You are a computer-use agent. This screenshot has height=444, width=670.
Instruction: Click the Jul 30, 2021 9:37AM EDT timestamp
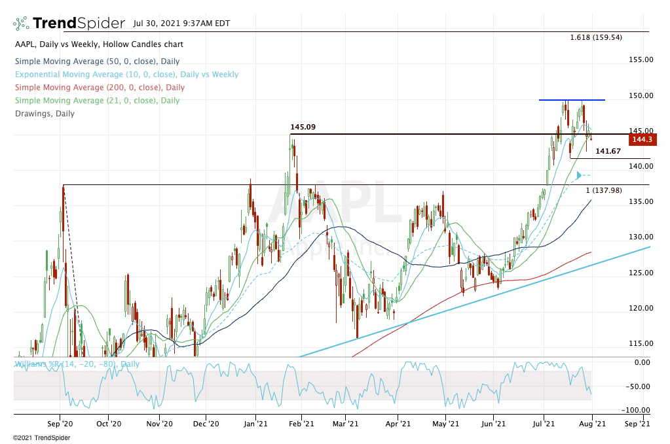click(x=181, y=24)
